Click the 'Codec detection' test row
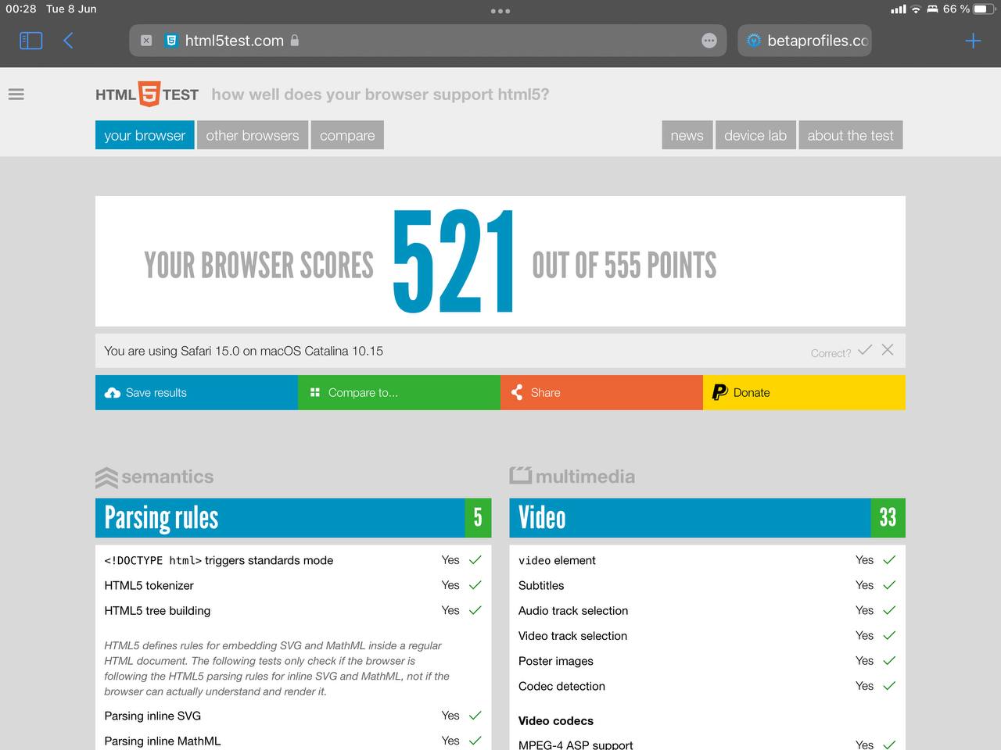This screenshot has height=750, width=1001. pyautogui.click(x=707, y=686)
